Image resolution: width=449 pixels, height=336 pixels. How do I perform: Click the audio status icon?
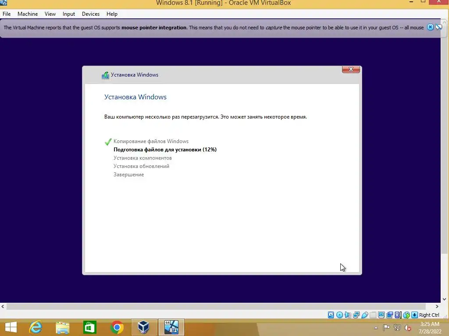348,315
